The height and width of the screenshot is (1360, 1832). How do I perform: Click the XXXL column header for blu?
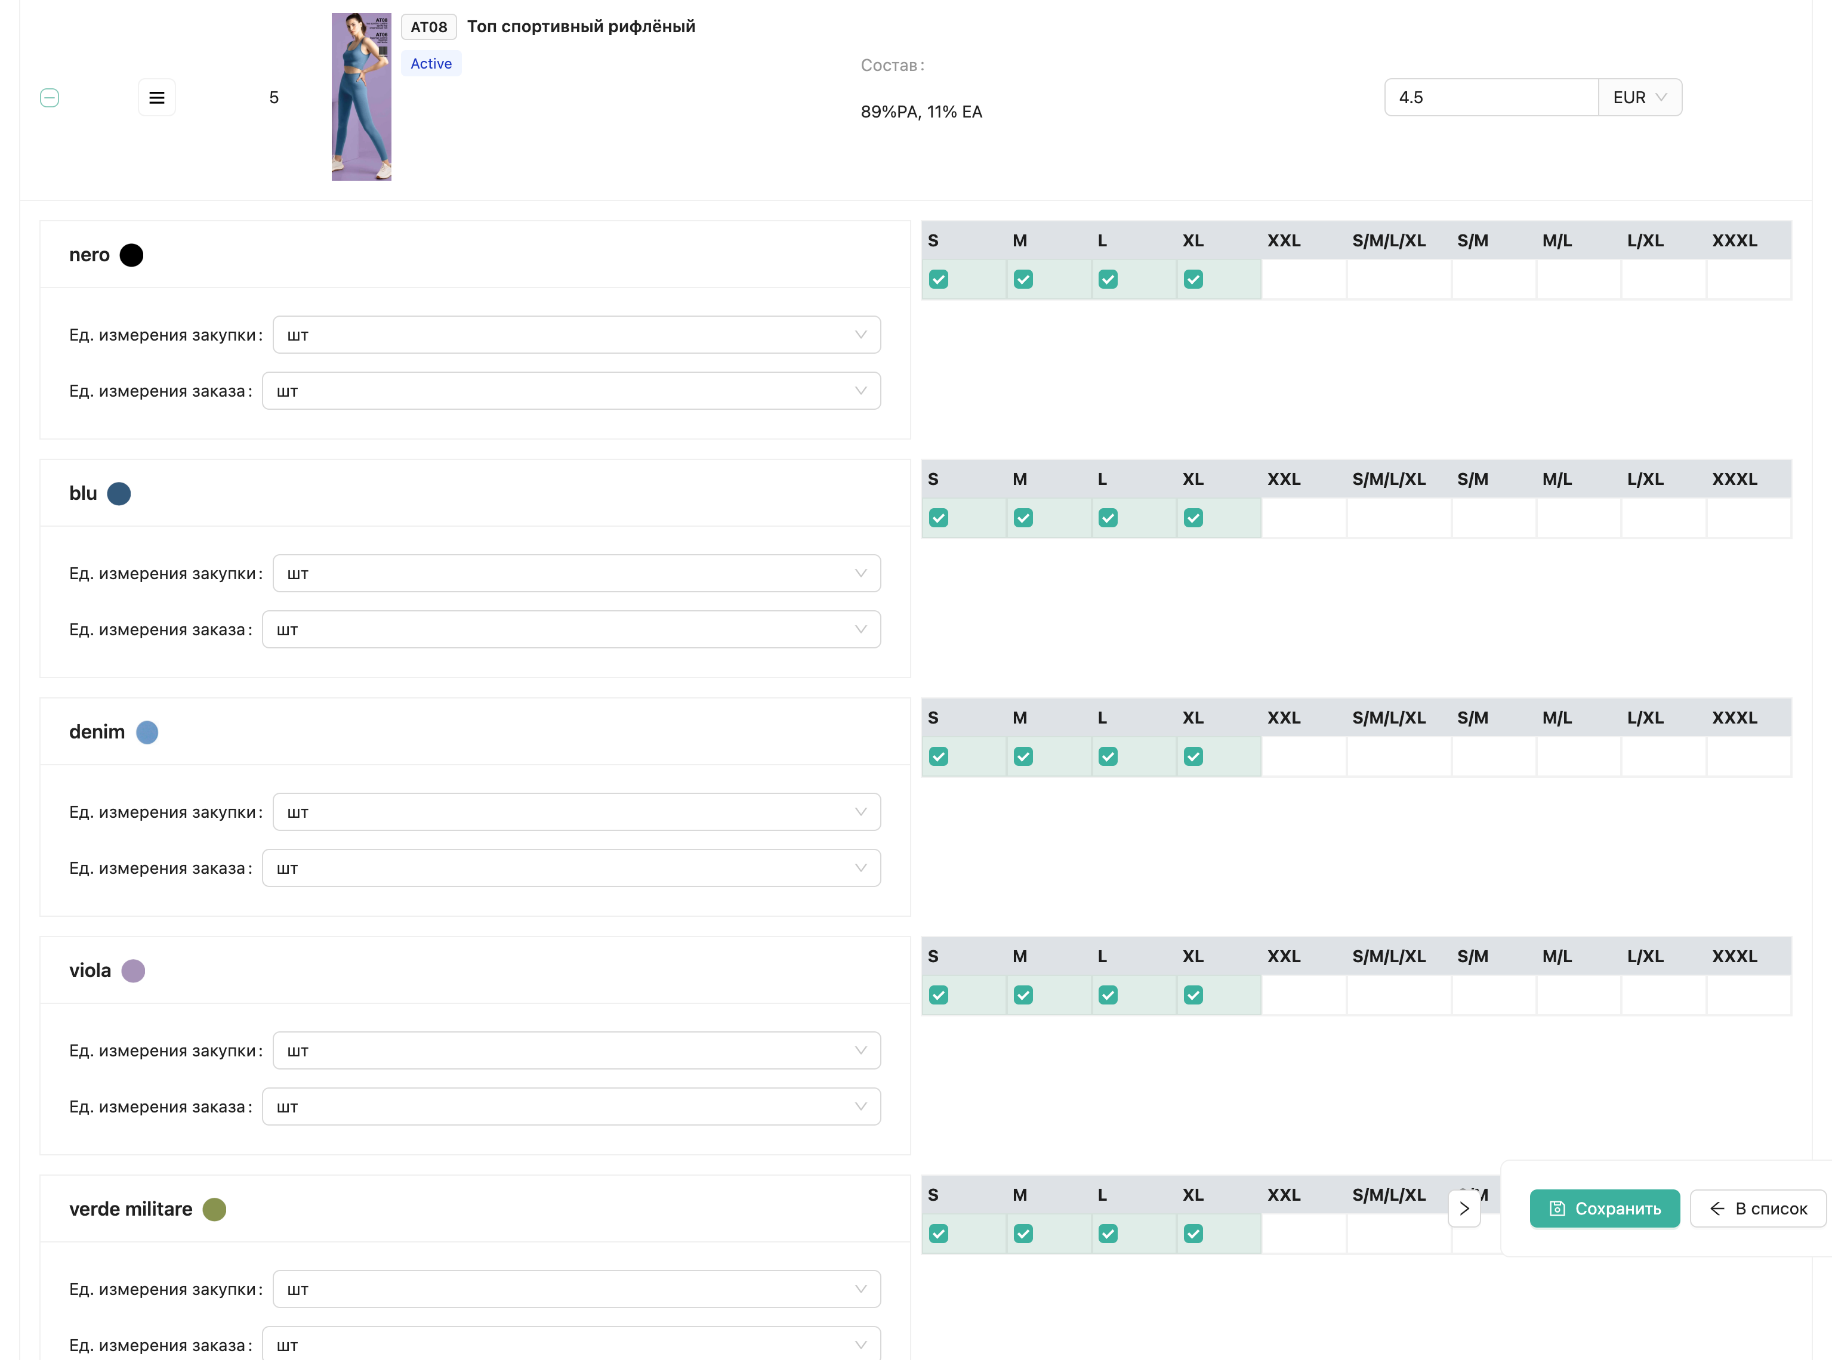[1734, 479]
